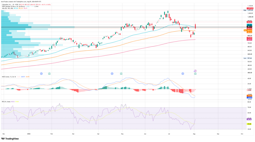Click the purple lightning event icon
The image size is (255, 142).
pos(195,71)
